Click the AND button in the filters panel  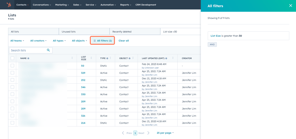212,45
